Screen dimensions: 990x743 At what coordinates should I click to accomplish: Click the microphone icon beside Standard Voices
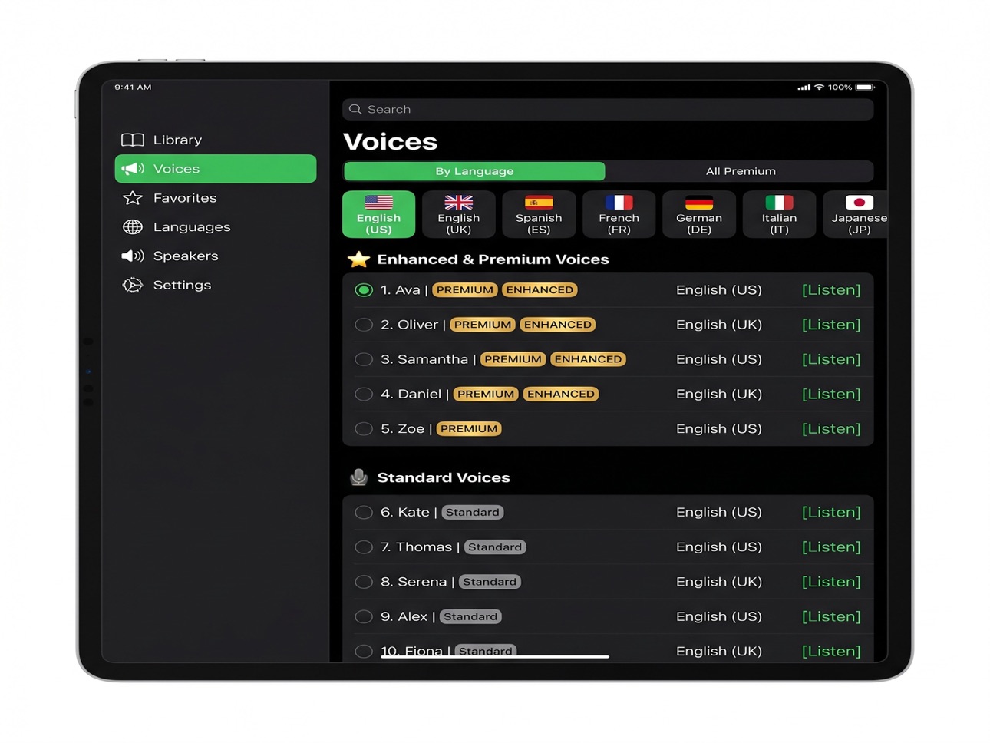tap(358, 477)
